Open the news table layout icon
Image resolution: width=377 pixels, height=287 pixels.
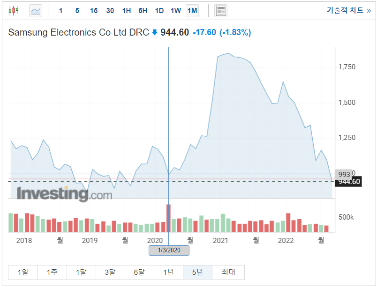click(221, 11)
